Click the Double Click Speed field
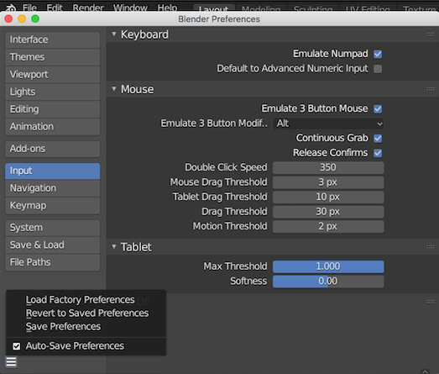Image resolution: width=439 pixels, height=374 pixels. click(x=328, y=167)
